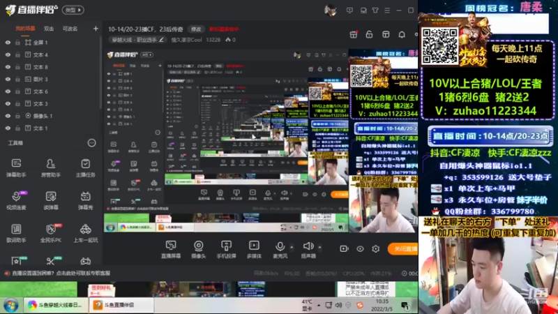Switch to 可改名 scene tab
Screen dimensions: 558x314
click(x=70, y=29)
